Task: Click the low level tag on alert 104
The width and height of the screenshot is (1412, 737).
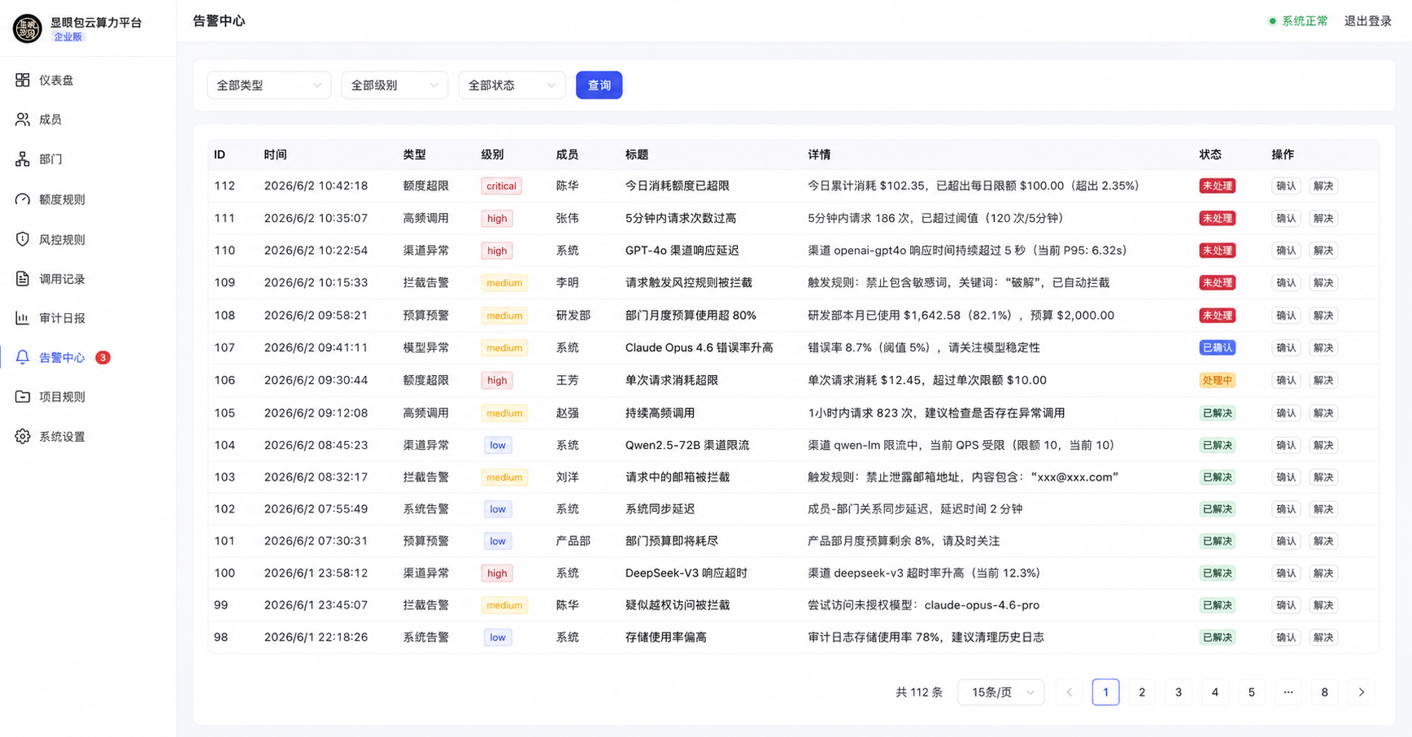Action: click(498, 446)
